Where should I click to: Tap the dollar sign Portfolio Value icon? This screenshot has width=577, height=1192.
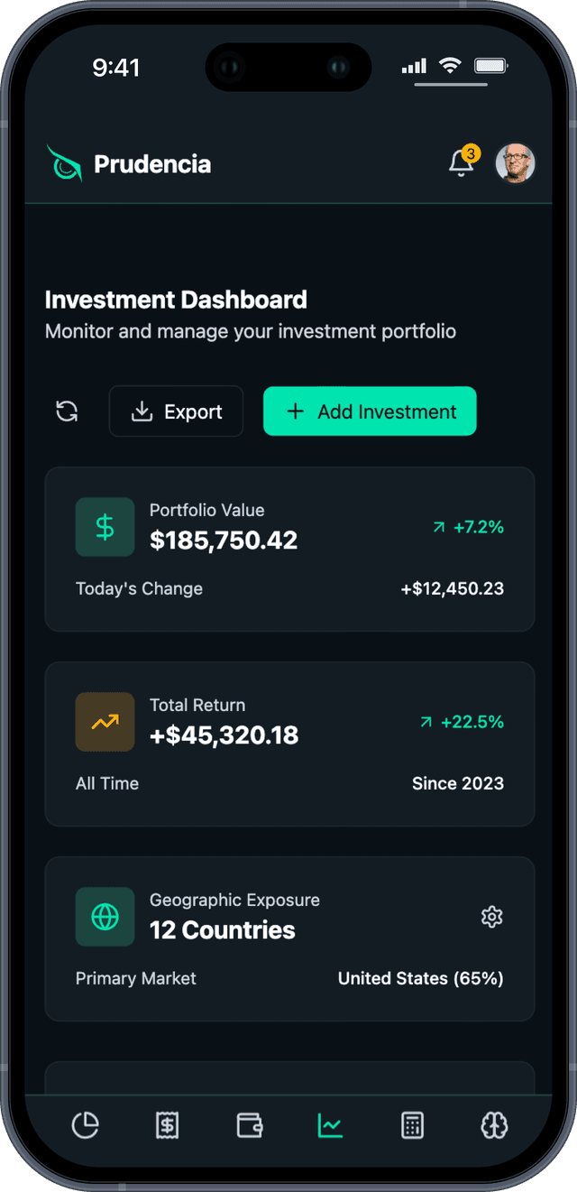pyautogui.click(x=105, y=527)
